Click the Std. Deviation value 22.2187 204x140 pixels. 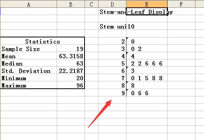tap(71, 71)
